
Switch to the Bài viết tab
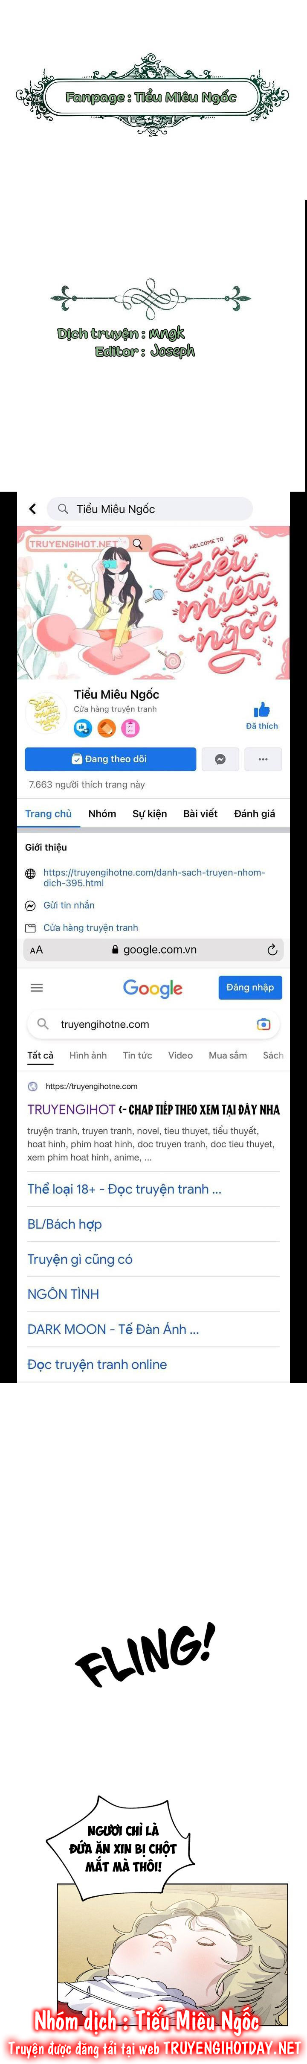(x=200, y=813)
